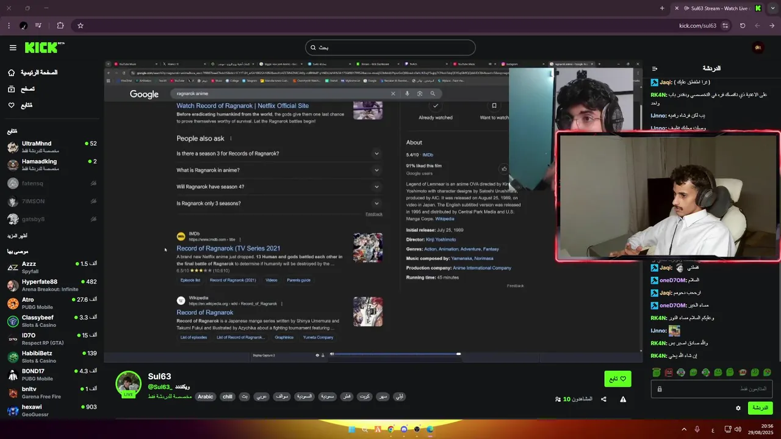Clear the 'ragnarok anime' Google search text

[x=393, y=93]
